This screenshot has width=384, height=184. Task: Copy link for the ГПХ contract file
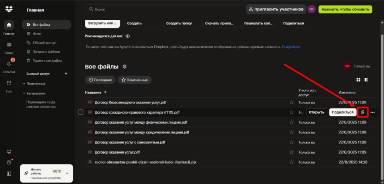click(x=362, y=112)
